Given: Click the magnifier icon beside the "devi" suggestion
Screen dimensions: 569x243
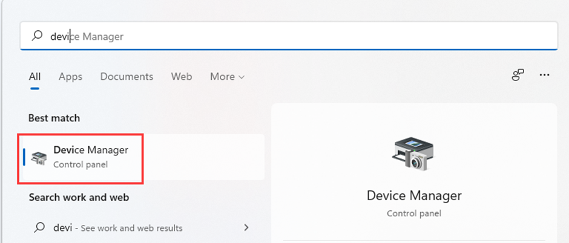Looking at the screenshot, I should click(39, 228).
